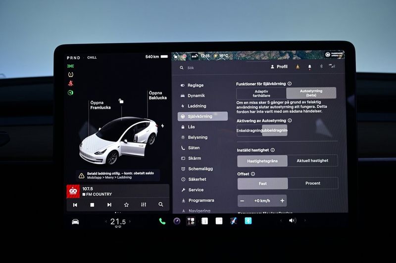Open the Lås settings menu
Viewport: 396px width, 263px height.
tap(188, 127)
